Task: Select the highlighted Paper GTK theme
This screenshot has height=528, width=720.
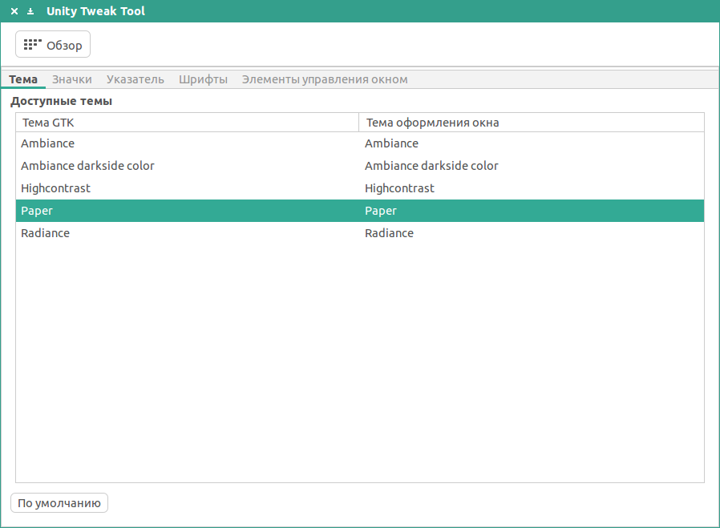Action: click(37, 211)
